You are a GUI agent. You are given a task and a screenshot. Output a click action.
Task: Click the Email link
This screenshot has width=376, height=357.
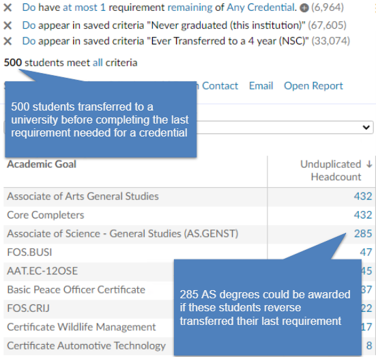[261, 86]
